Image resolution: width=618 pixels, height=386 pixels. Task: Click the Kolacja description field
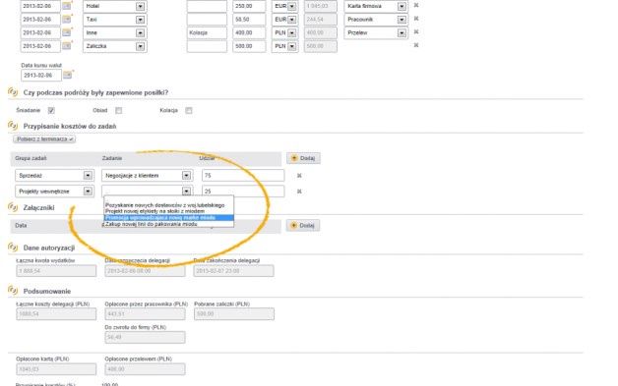[x=207, y=32]
